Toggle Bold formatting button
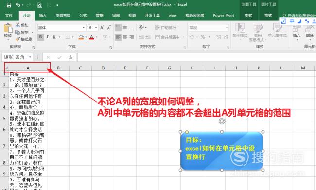 tap(41, 37)
